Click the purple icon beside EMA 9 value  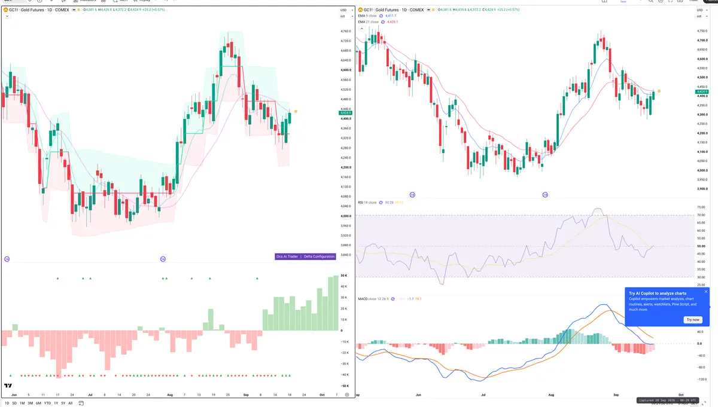pos(381,16)
